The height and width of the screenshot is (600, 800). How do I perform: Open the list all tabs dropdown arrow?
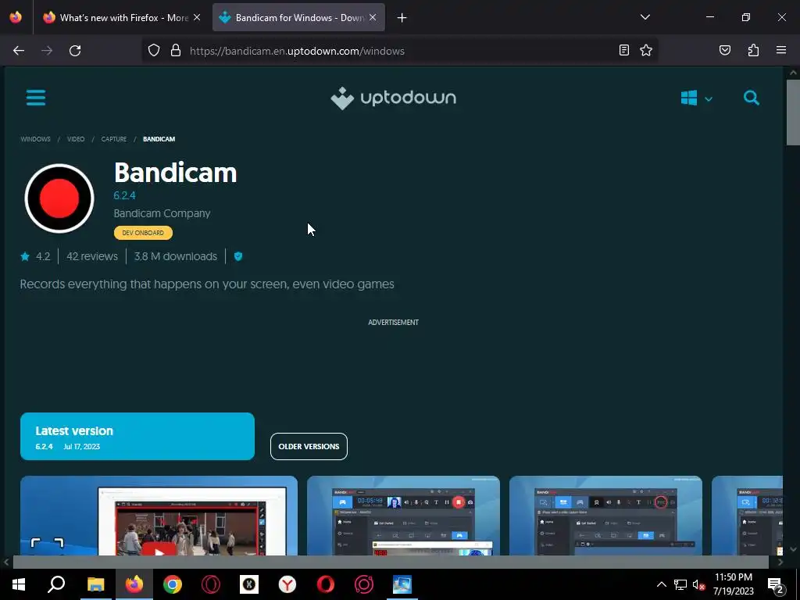pos(645,17)
